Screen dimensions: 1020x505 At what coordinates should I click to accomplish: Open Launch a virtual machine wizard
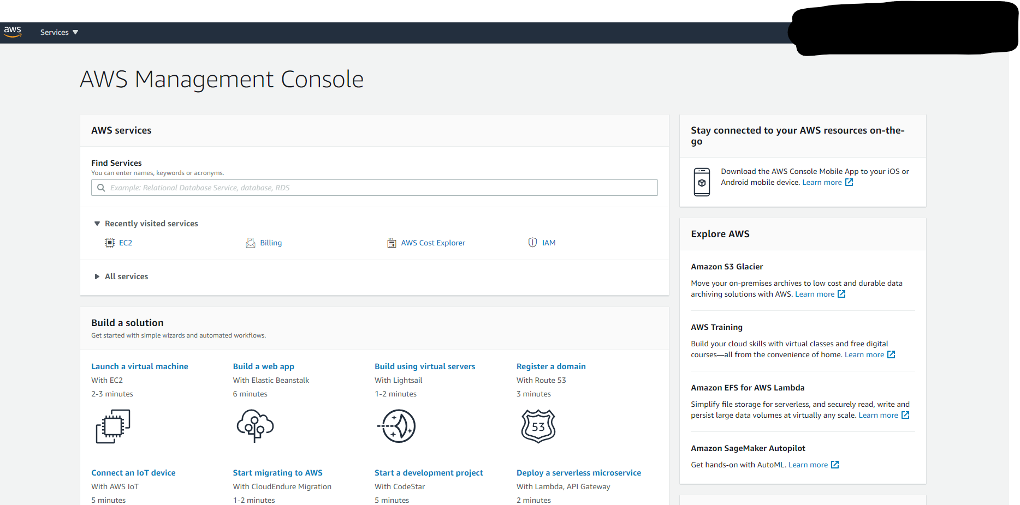139,366
